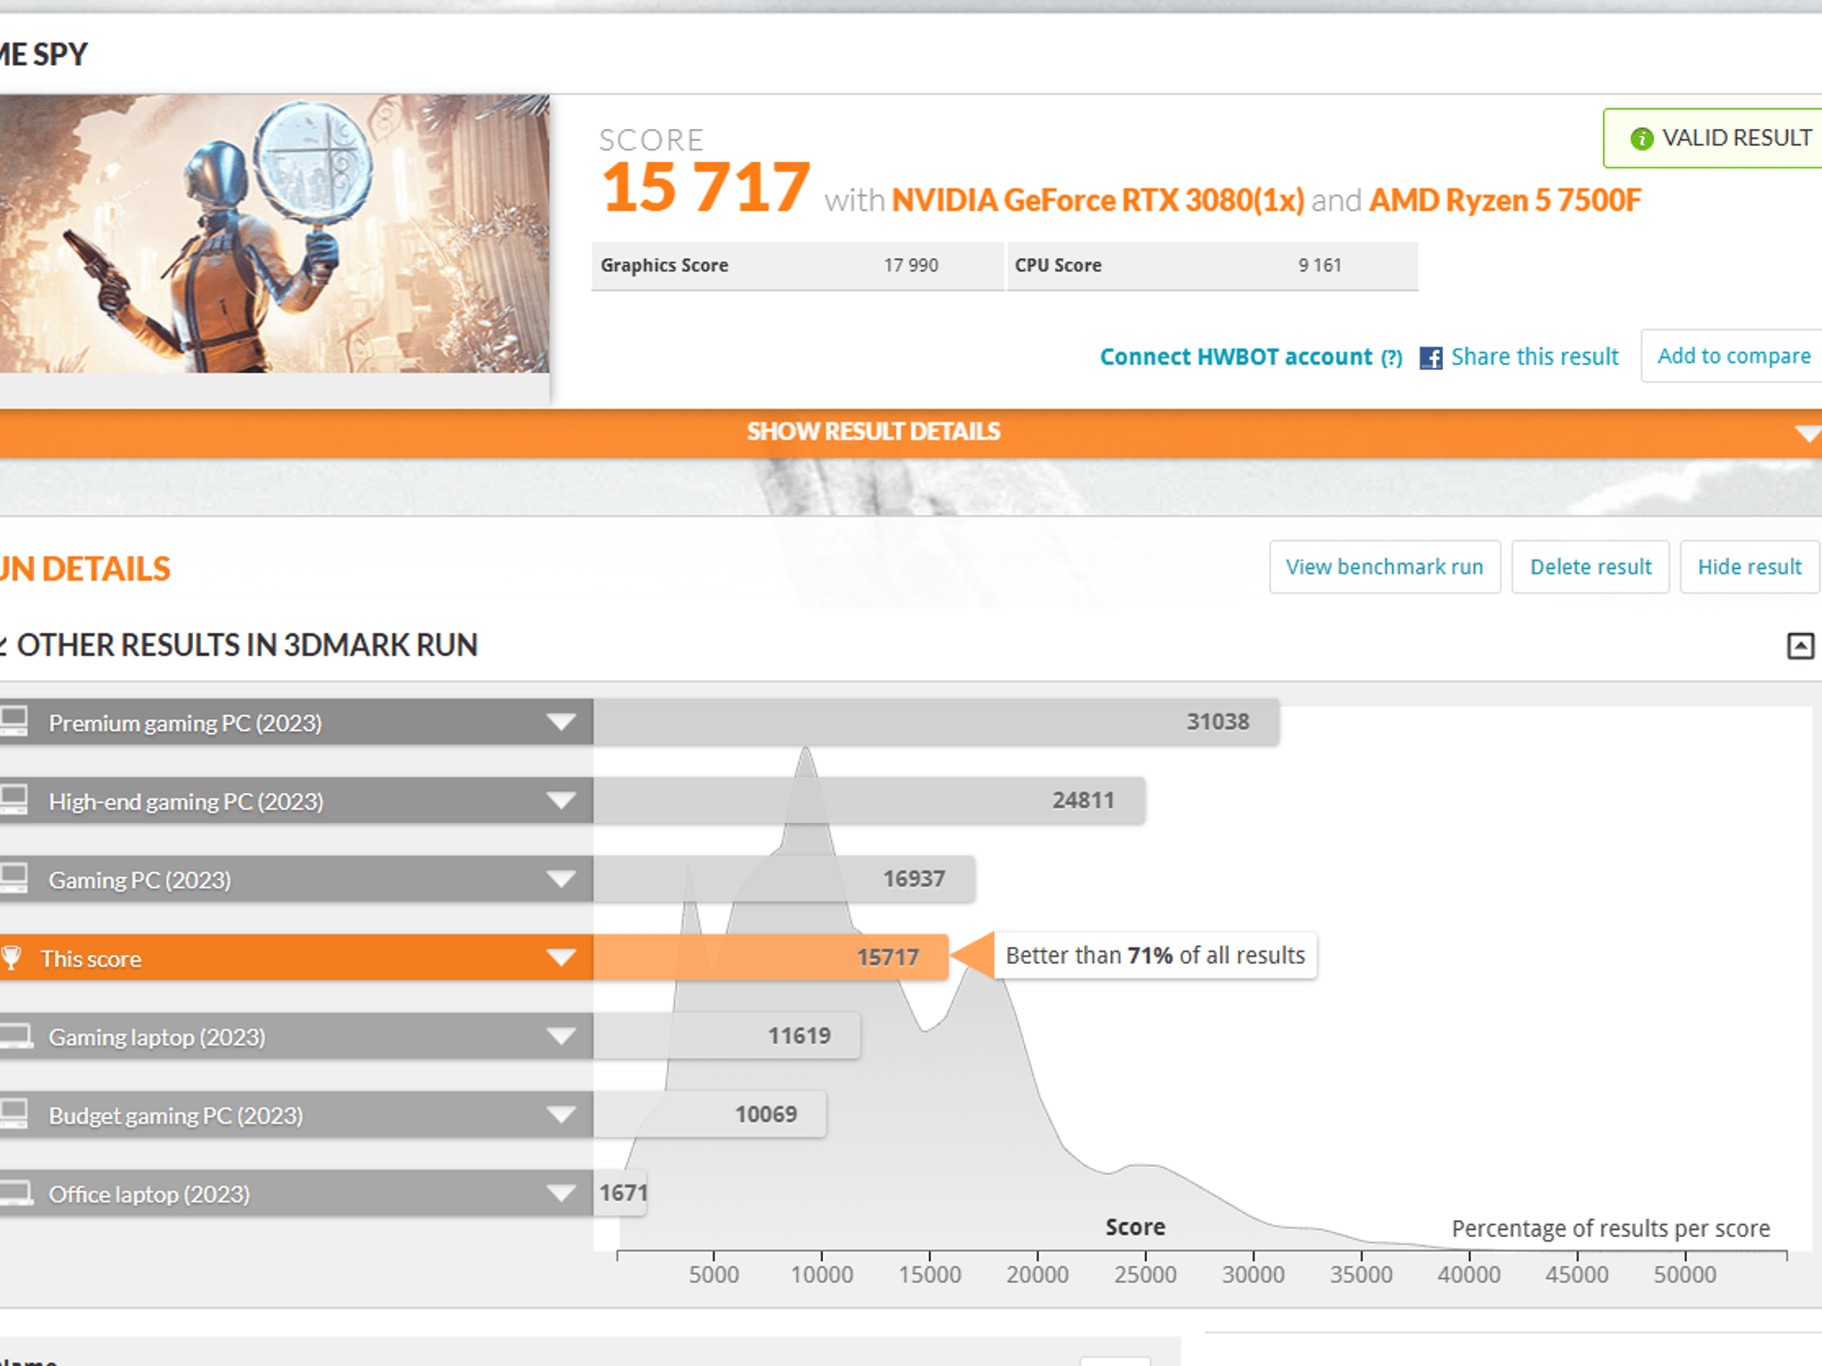Screen dimensions: 1822x1366
Task: Click the green valid result info icon
Action: (x=1641, y=139)
